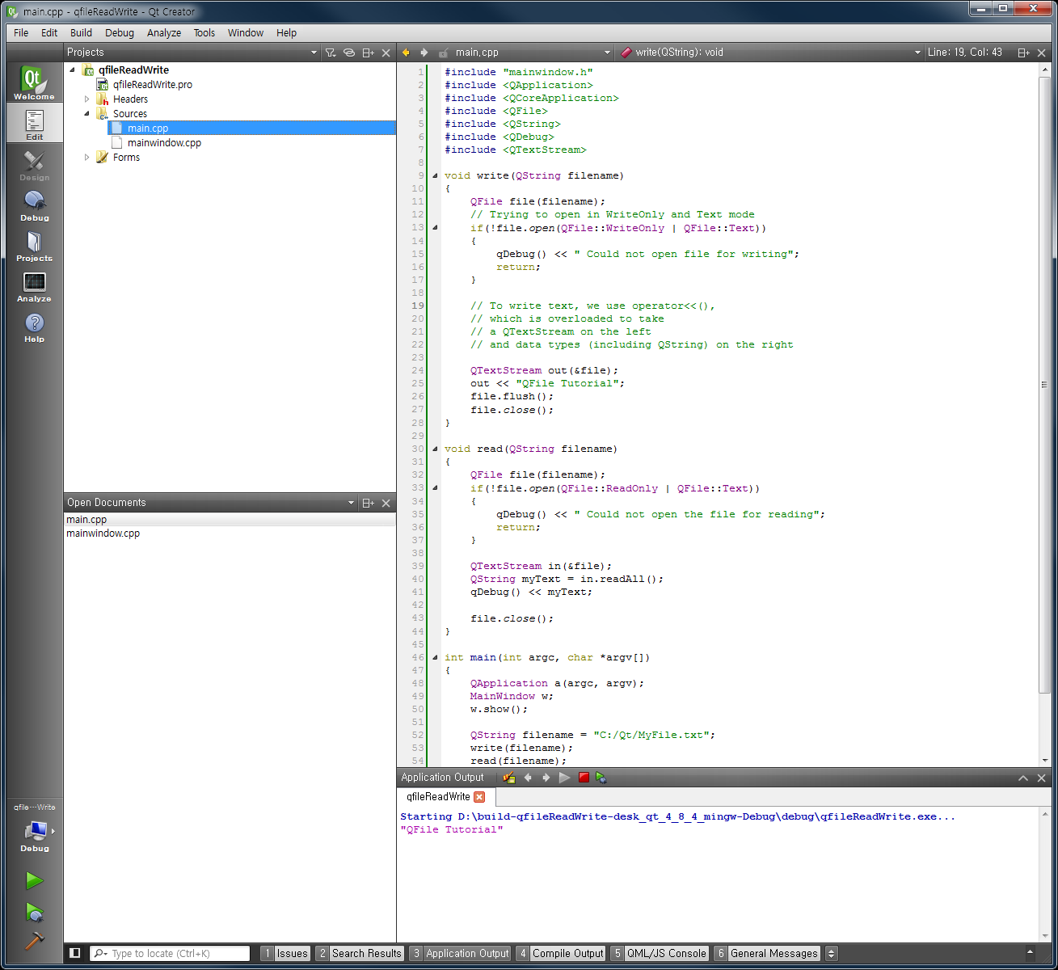Screen dimensions: 1058x970
Task: Open the Tools menu
Action: [204, 33]
